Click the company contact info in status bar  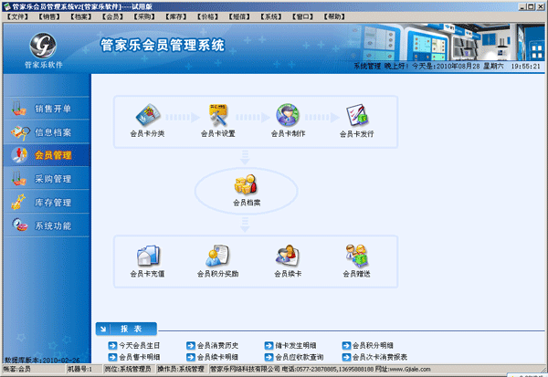[321, 369]
